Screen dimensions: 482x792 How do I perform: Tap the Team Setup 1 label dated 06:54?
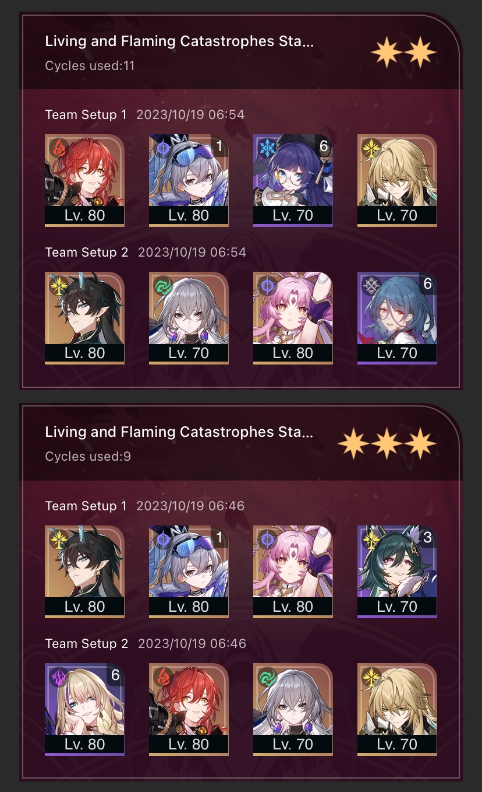pos(86,114)
